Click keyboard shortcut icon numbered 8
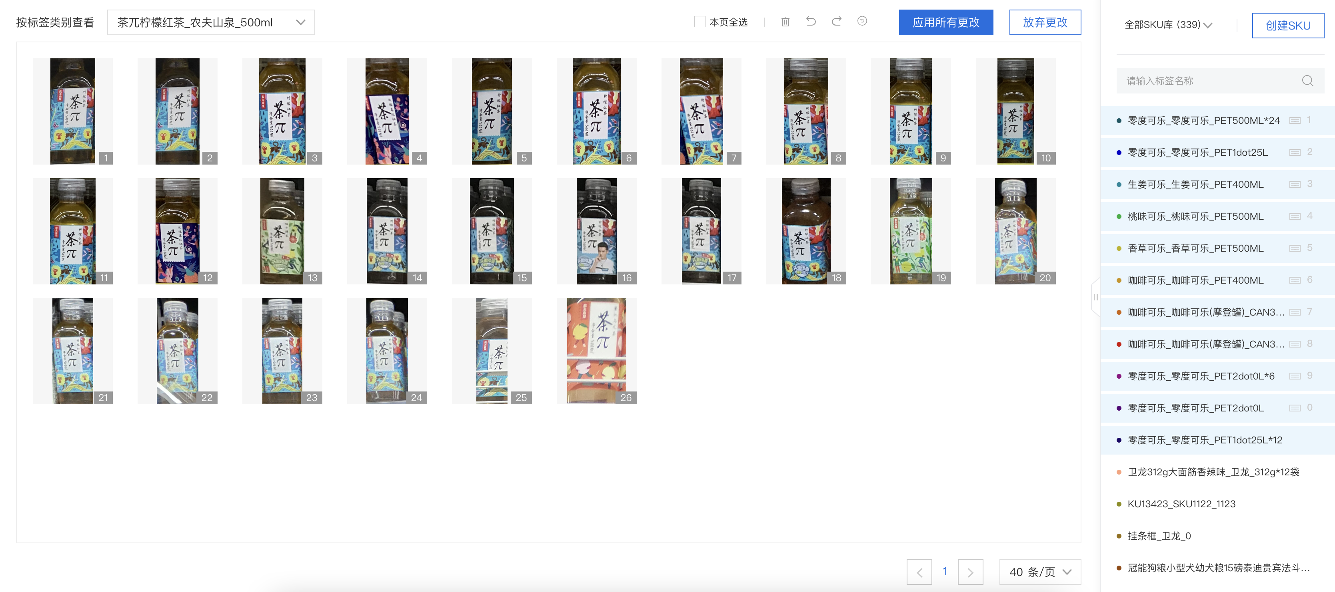Viewport: 1335px width, 592px height. click(x=1295, y=344)
